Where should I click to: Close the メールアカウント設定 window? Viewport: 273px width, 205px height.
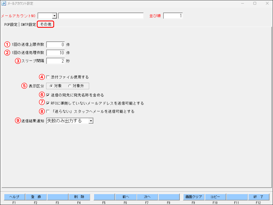pyautogui.click(x=267, y=3)
